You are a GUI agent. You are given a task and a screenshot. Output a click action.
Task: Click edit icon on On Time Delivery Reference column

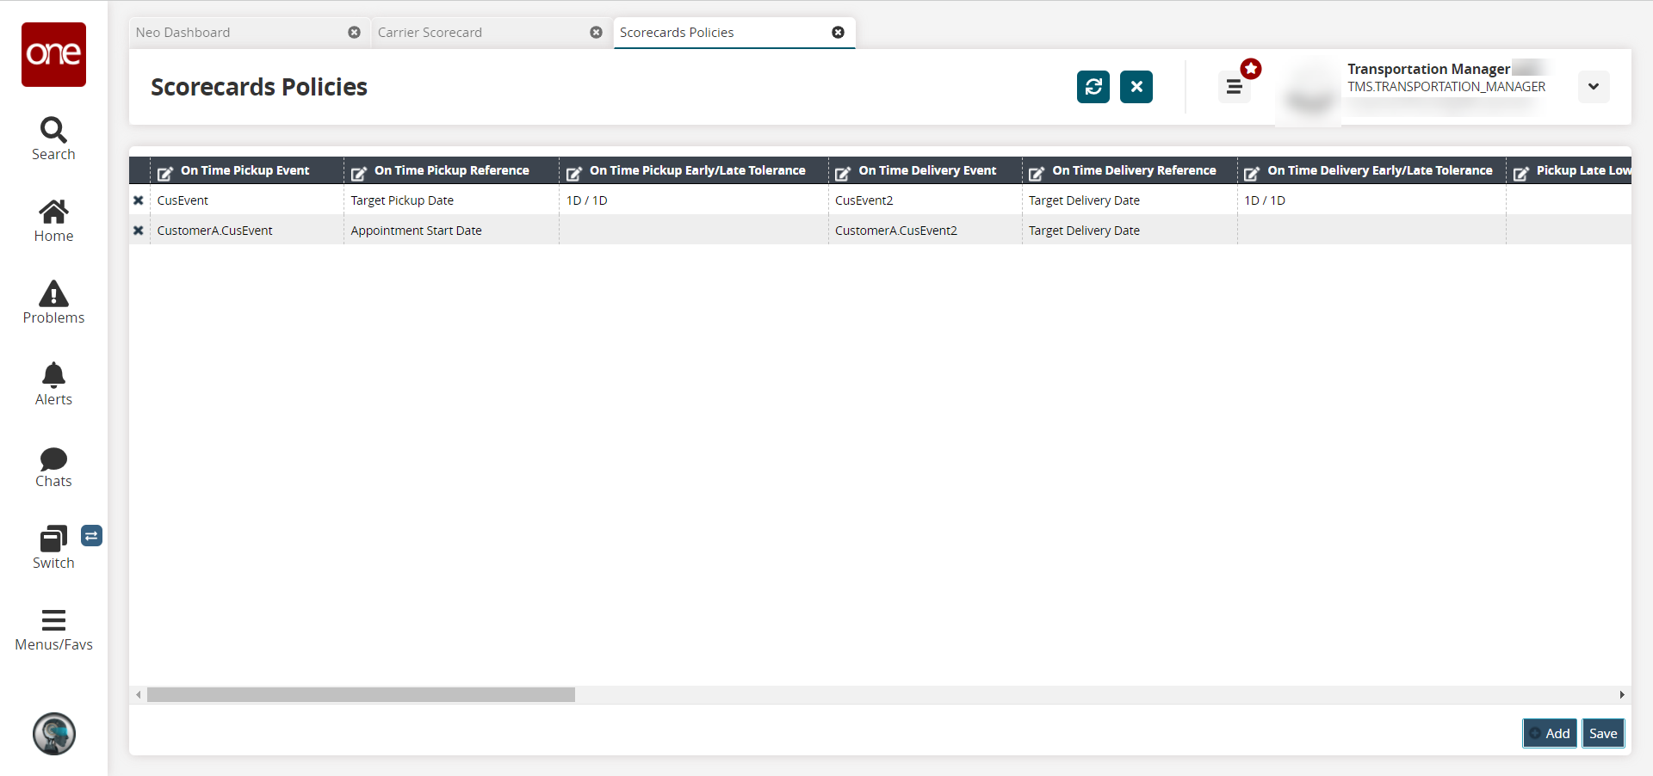(x=1037, y=172)
